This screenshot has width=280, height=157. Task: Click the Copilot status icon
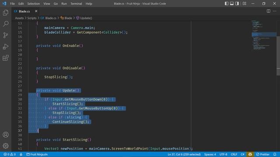point(250,154)
